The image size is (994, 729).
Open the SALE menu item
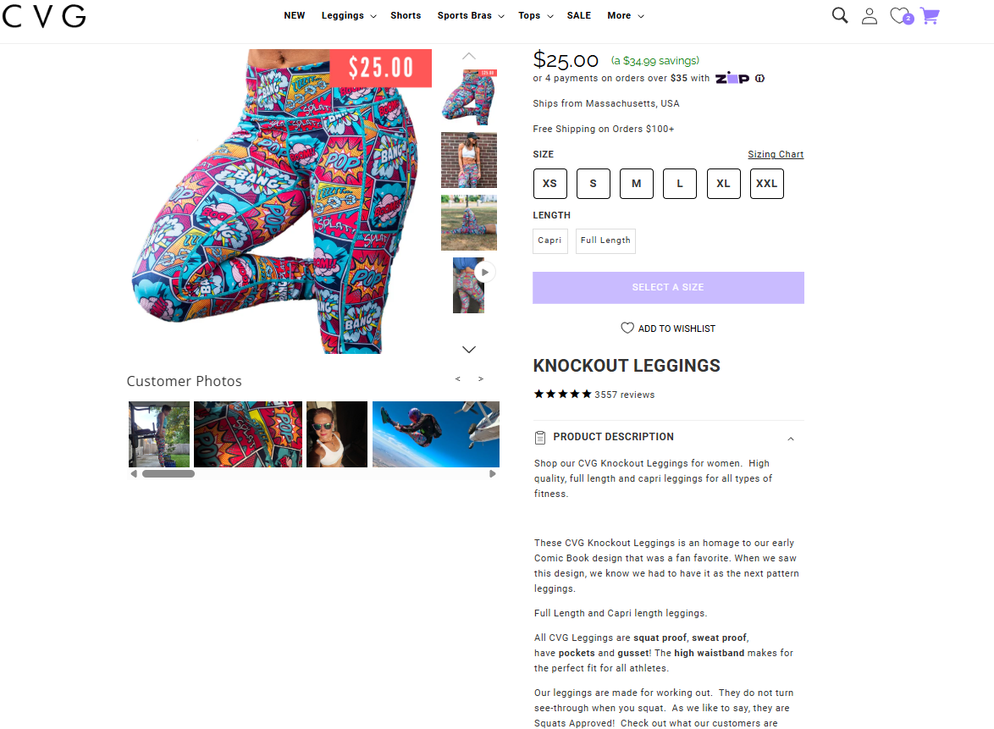point(579,16)
